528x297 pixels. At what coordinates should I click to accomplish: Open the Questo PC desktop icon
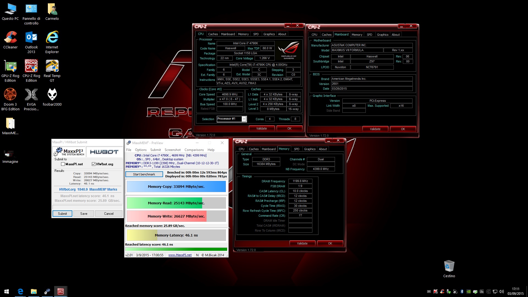coord(10,12)
